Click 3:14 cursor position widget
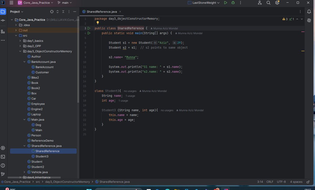 (x=260, y=182)
